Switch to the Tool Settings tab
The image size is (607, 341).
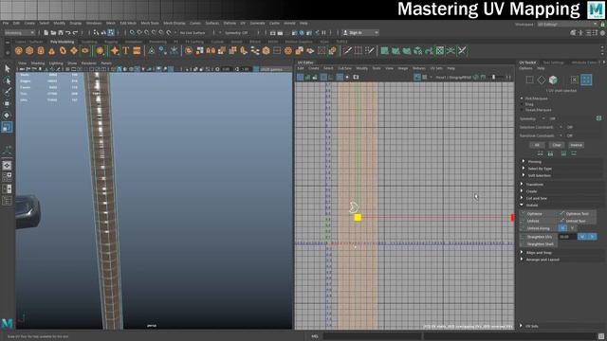(x=553, y=63)
